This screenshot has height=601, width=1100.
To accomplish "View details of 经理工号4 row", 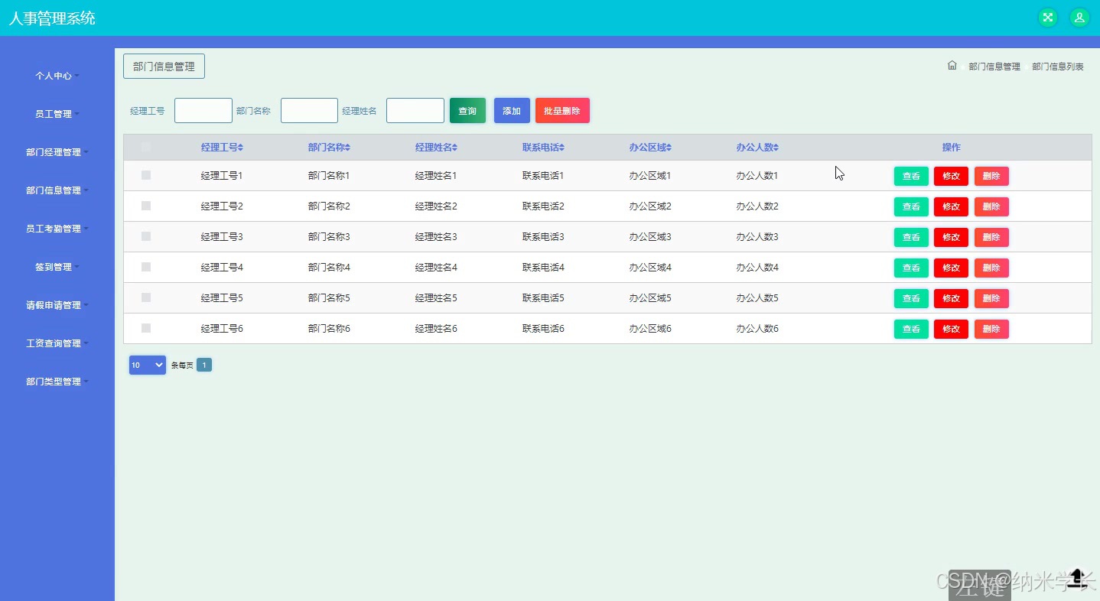I will click(x=911, y=268).
